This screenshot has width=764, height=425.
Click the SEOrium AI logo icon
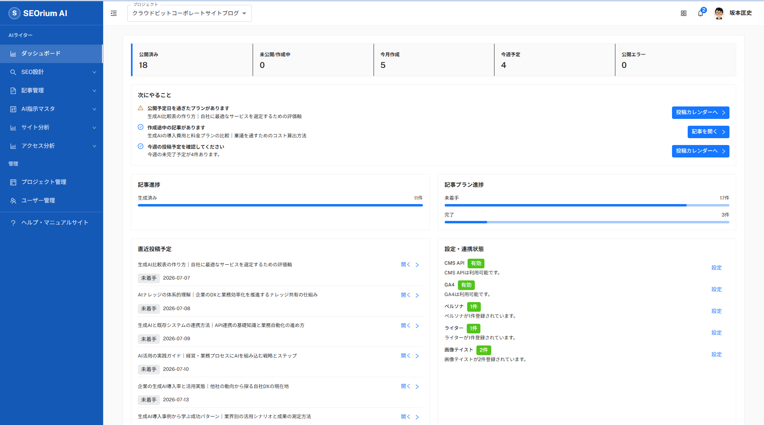click(14, 13)
